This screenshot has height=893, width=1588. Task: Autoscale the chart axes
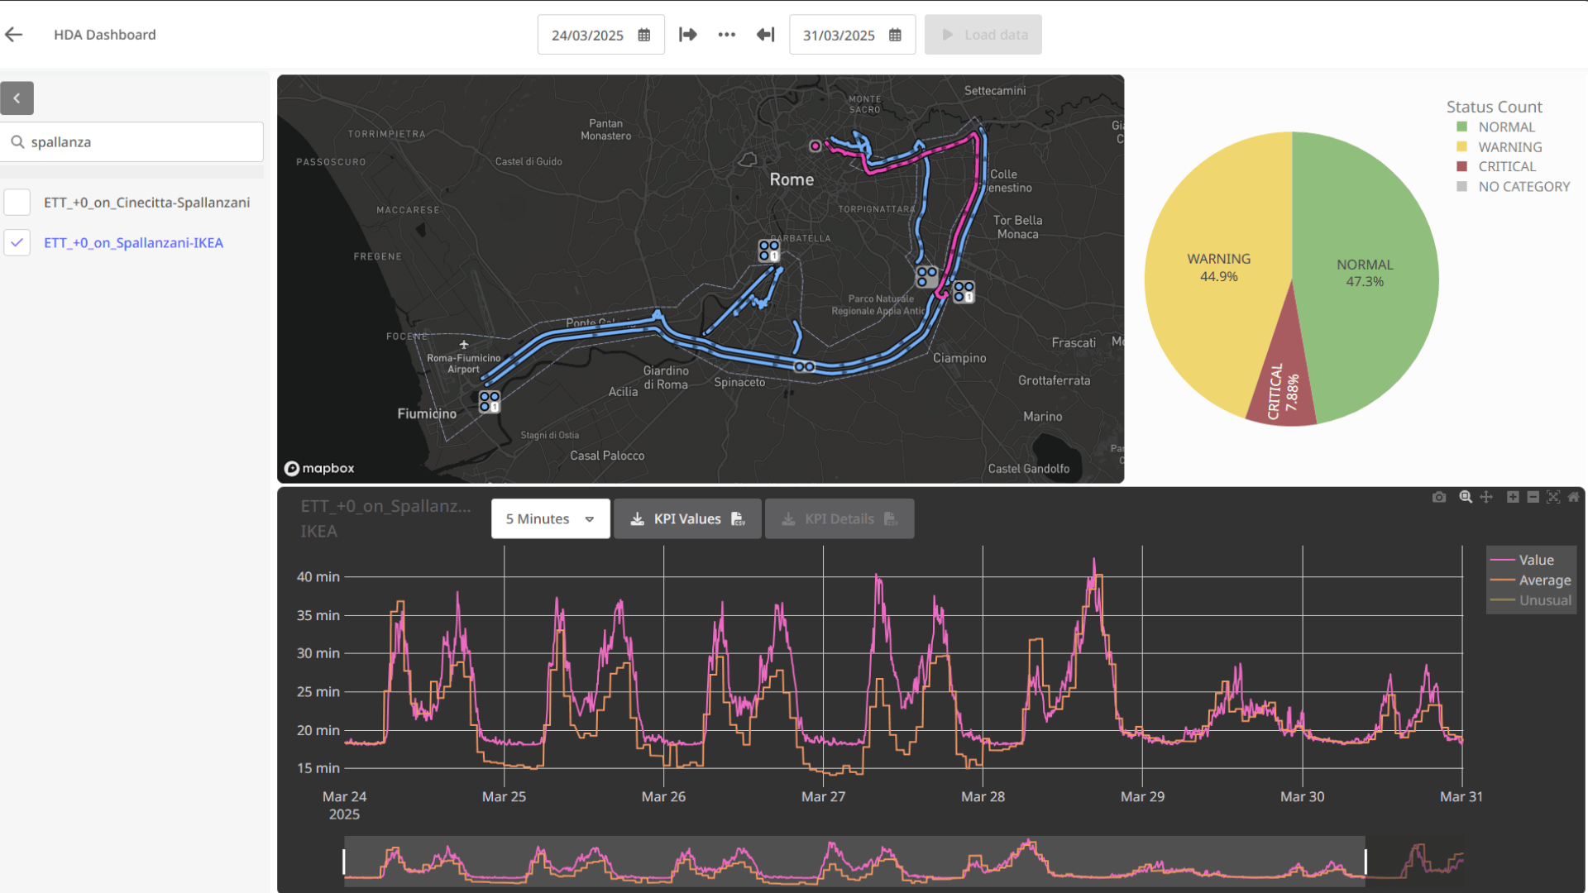(x=1553, y=497)
